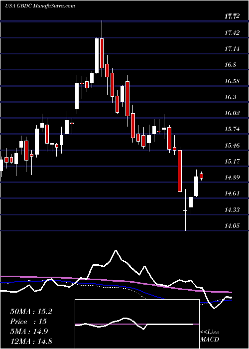Click the MACD inset chart box
This screenshot has width=249, height=349.
click(x=137, y=324)
